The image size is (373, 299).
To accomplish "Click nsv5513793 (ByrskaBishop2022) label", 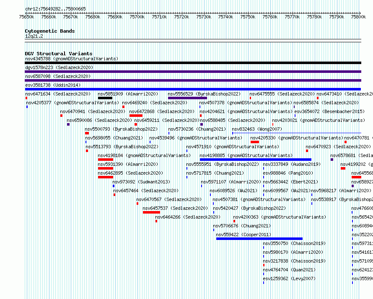I will [122, 147].
